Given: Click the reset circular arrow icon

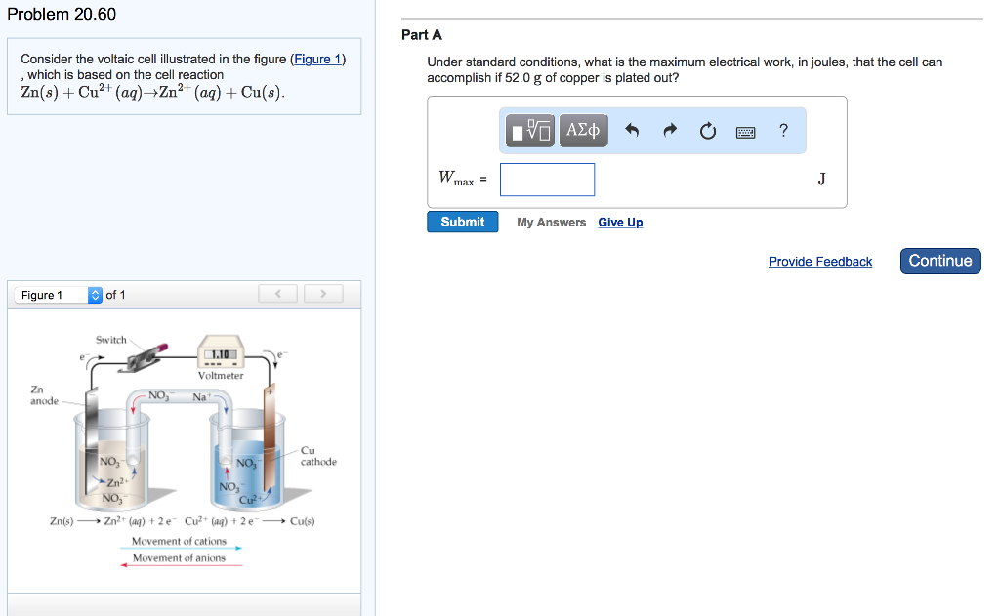Looking at the screenshot, I should tap(708, 132).
